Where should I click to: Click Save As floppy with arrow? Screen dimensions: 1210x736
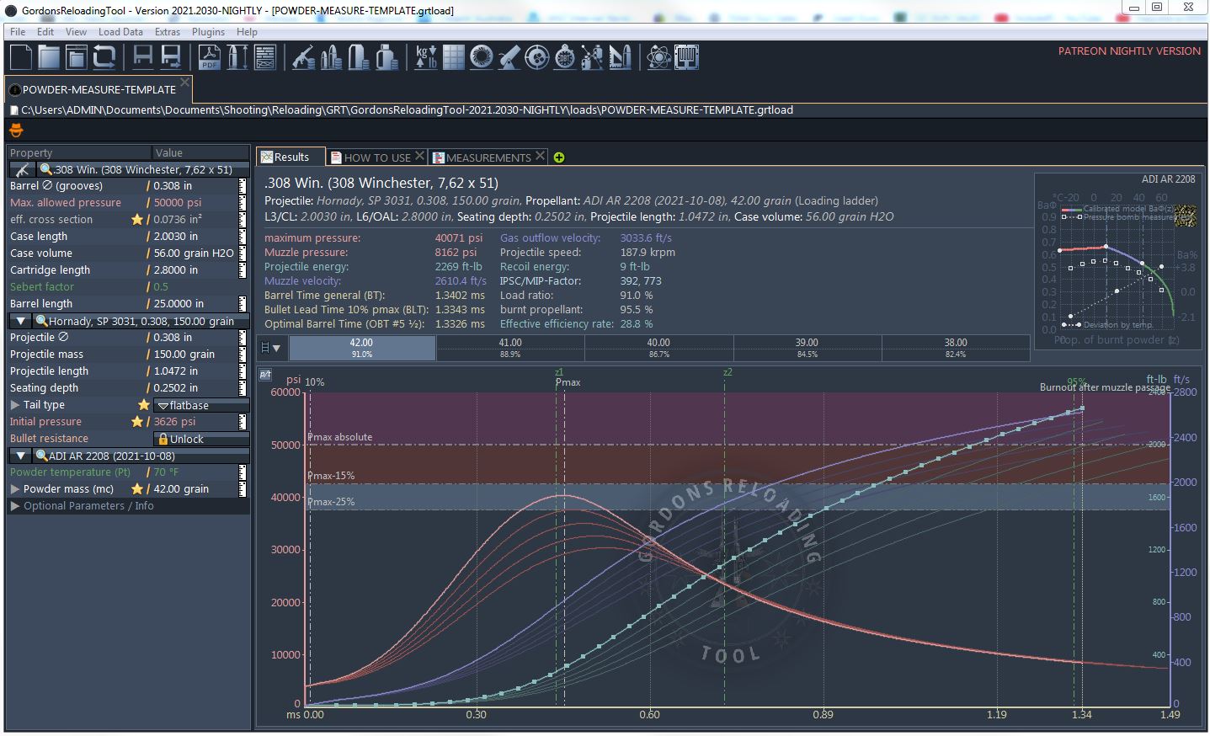171,57
